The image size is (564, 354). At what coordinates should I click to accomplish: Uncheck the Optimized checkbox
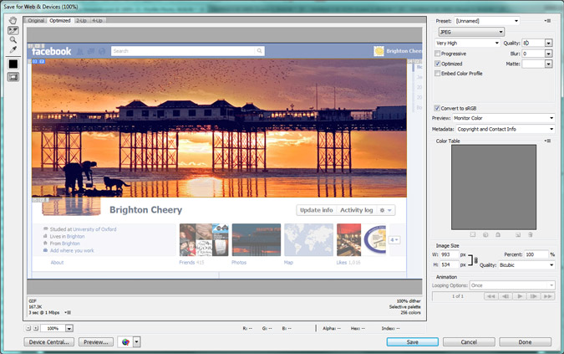pyautogui.click(x=438, y=64)
